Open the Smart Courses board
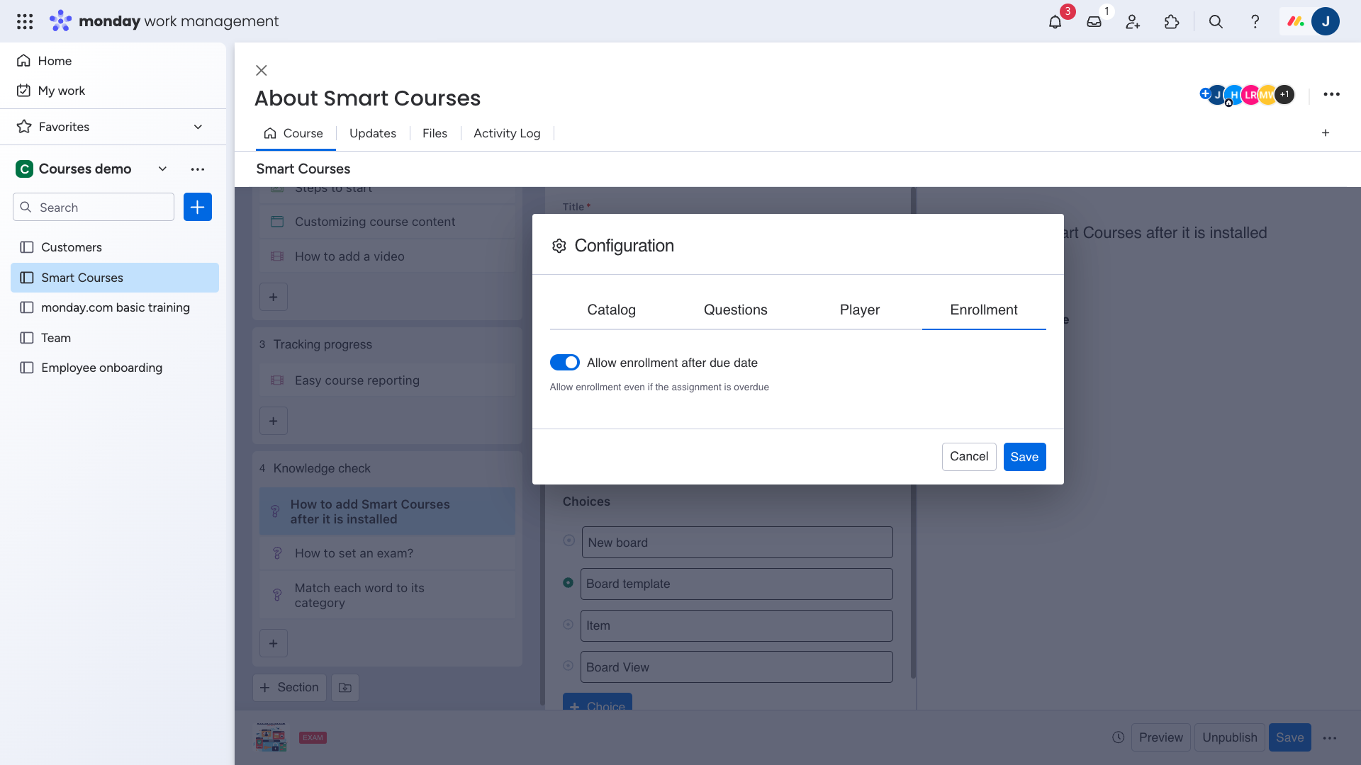This screenshot has height=765, width=1361. [x=115, y=278]
